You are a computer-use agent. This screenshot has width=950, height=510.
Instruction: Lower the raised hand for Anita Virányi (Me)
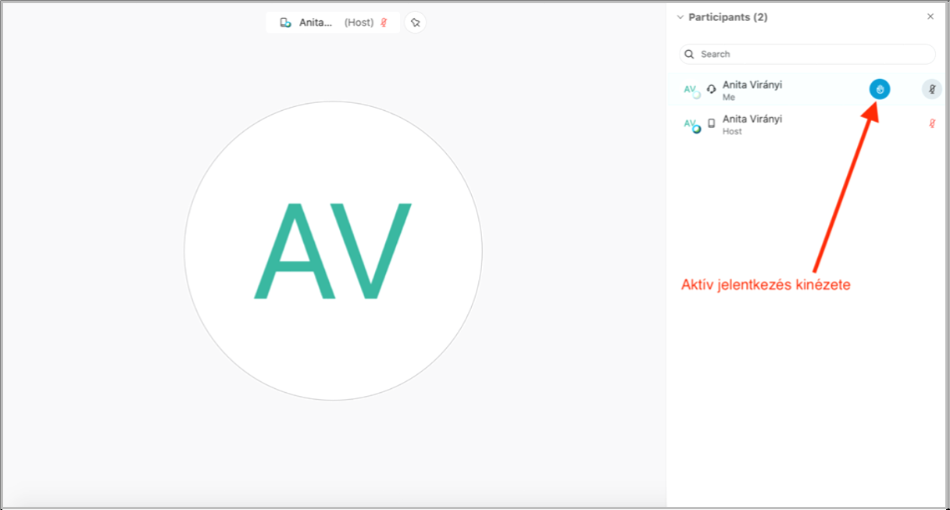coord(880,89)
